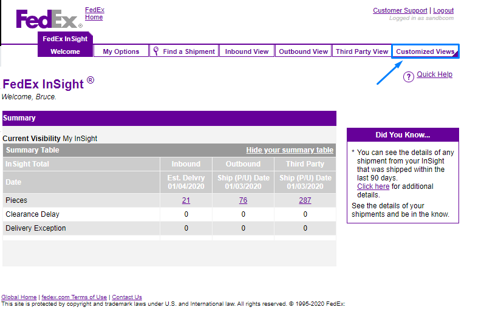Switch to the Outbound View tab
The image size is (484, 310).
(303, 51)
